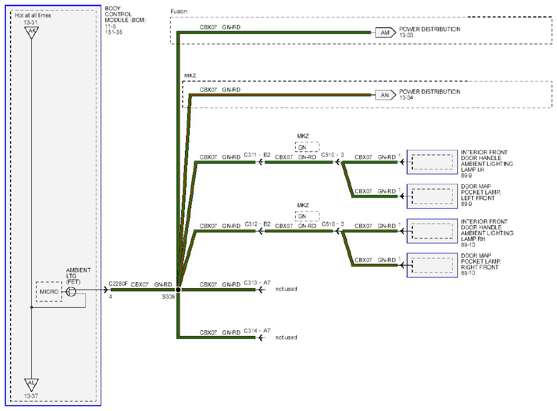Click the 'C313 - A7' connector label
The width and height of the screenshot is (557, 411).
point(257,283)
